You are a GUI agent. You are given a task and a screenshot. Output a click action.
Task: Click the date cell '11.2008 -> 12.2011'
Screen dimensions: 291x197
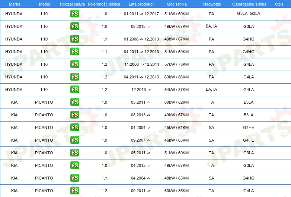click(x=142, y=64)
